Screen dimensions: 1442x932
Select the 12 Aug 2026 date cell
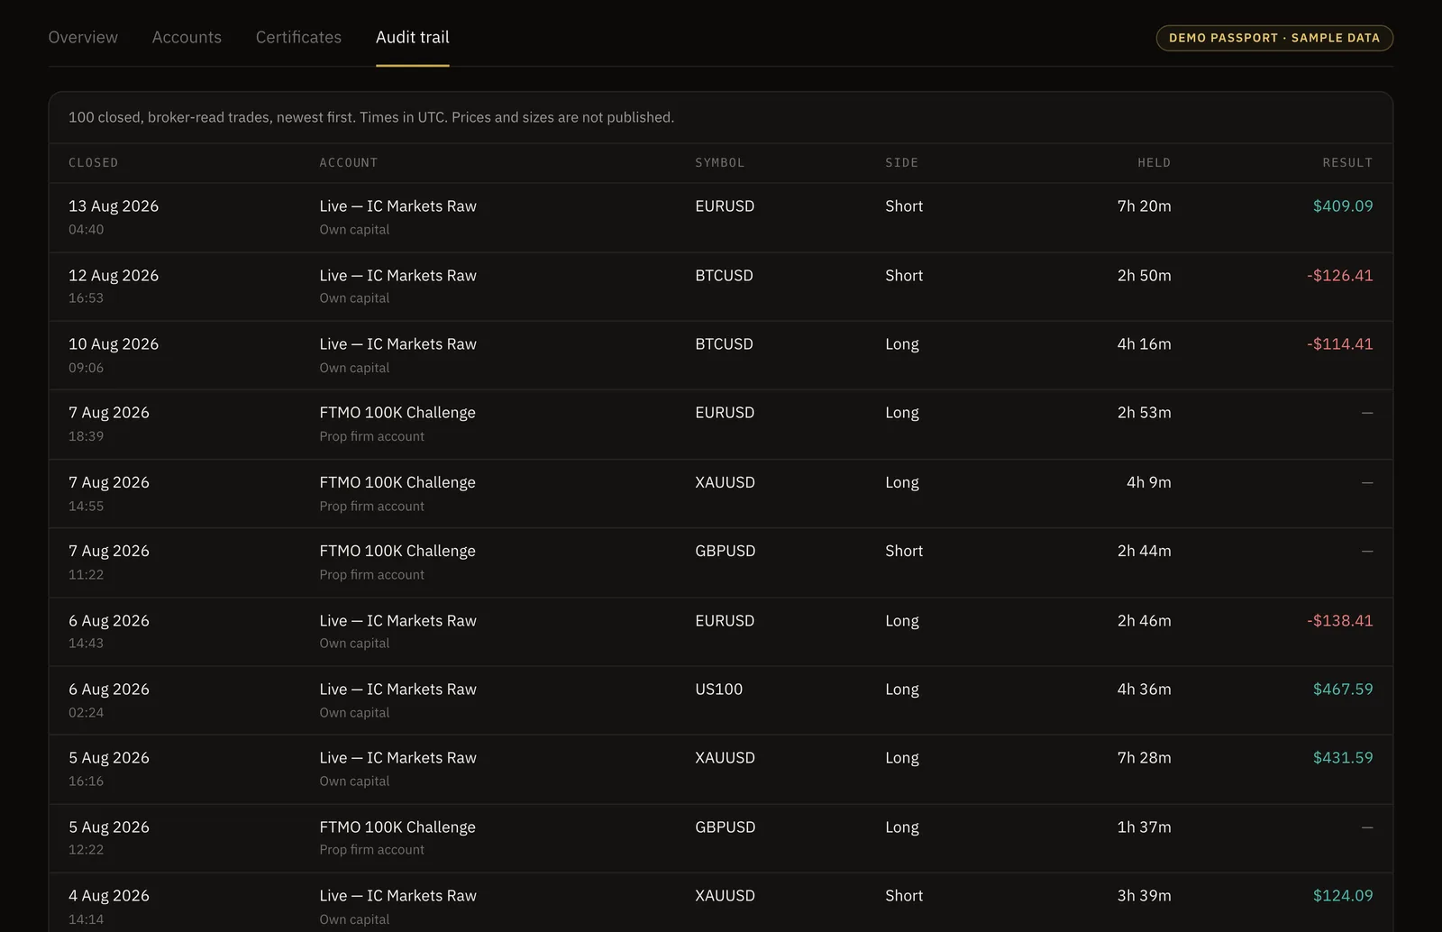[114, 276]
